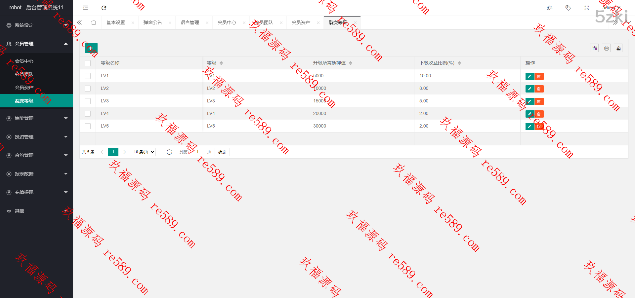The height and width of the screenshot is (298, 635).
Task: Check the select-all checkbox in table header
Action: (88, 63)
